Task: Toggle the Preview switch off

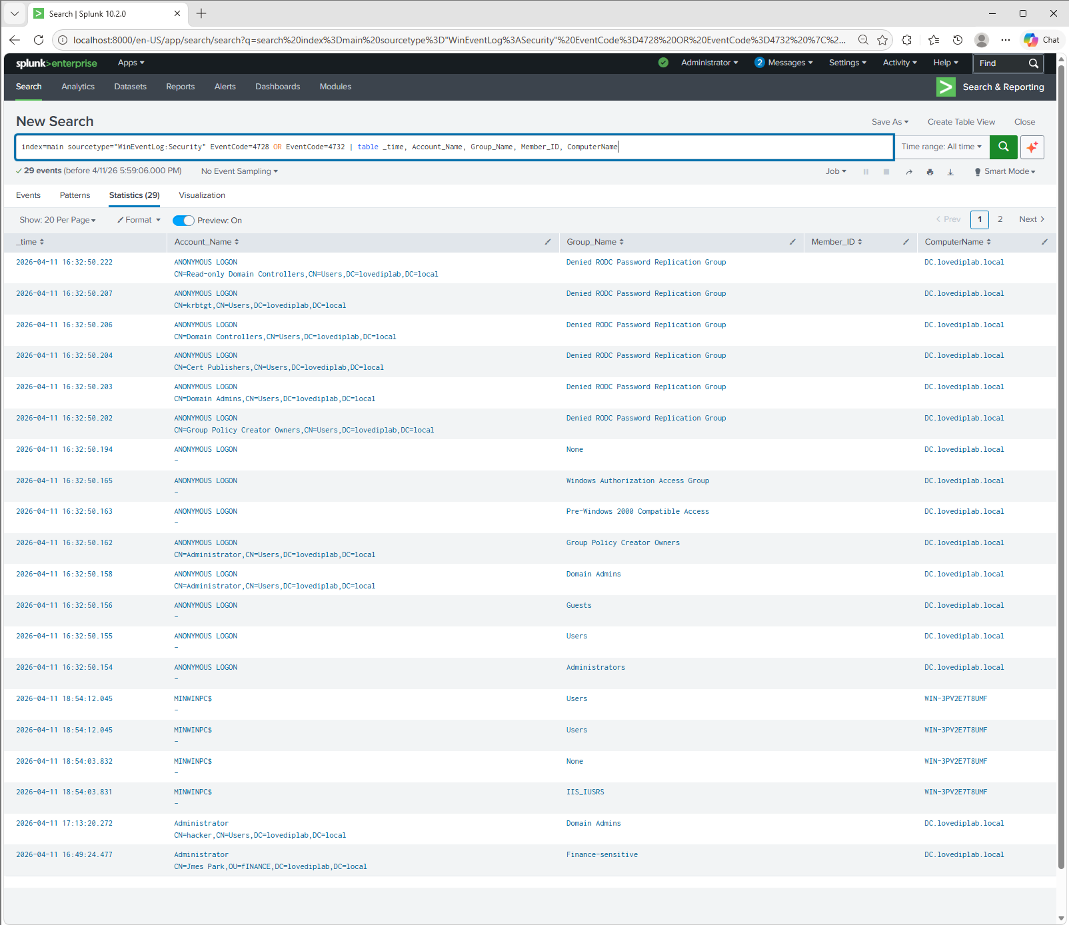Action: [183, 221]
